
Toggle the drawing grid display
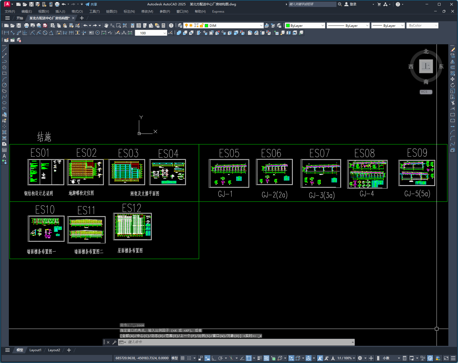click(x=183, y=358)
